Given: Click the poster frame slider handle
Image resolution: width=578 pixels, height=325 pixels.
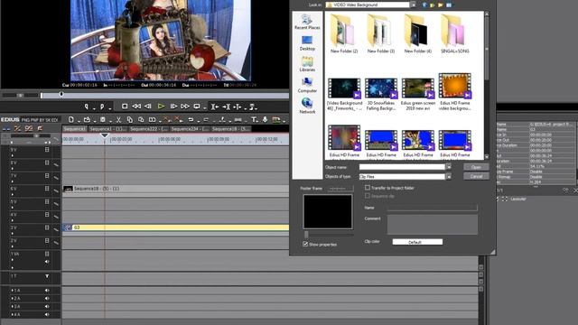Looking at the screenshot, I should (306, 235).
